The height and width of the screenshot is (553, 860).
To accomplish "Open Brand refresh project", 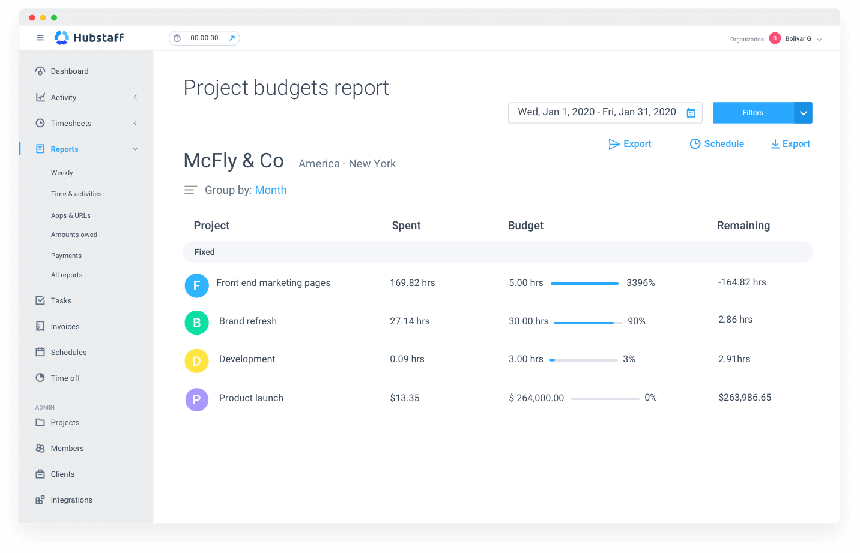I will (x=248, y=321).
